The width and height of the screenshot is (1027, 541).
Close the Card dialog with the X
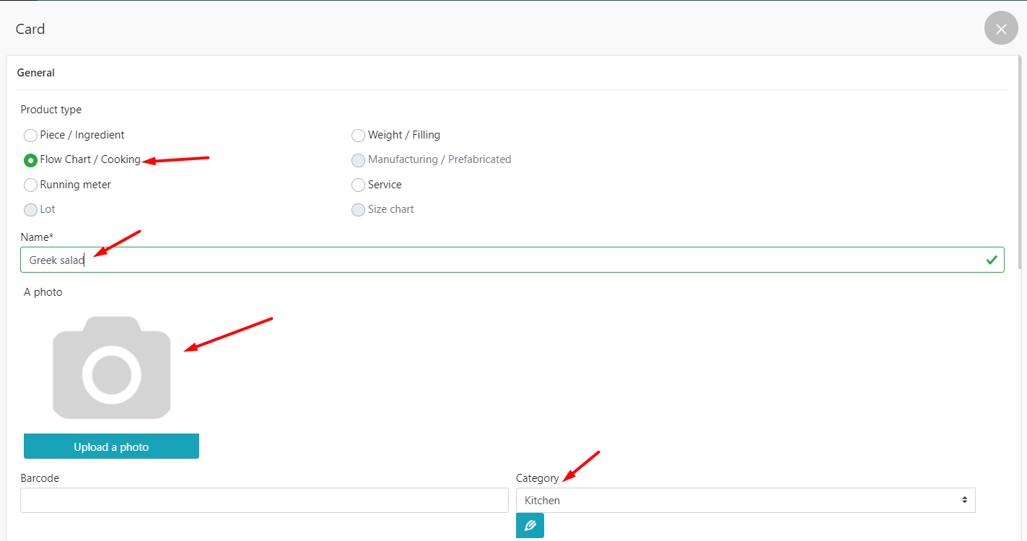pos(1000,29)
